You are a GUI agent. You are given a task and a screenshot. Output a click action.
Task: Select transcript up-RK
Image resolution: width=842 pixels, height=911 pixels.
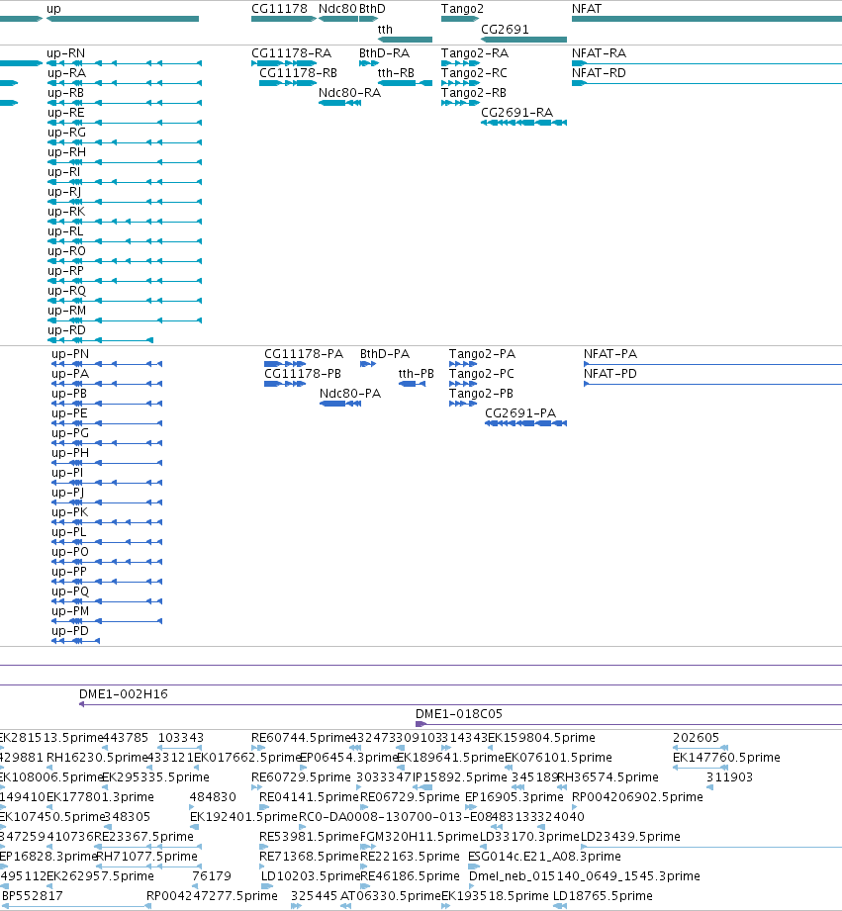[125, 222]
